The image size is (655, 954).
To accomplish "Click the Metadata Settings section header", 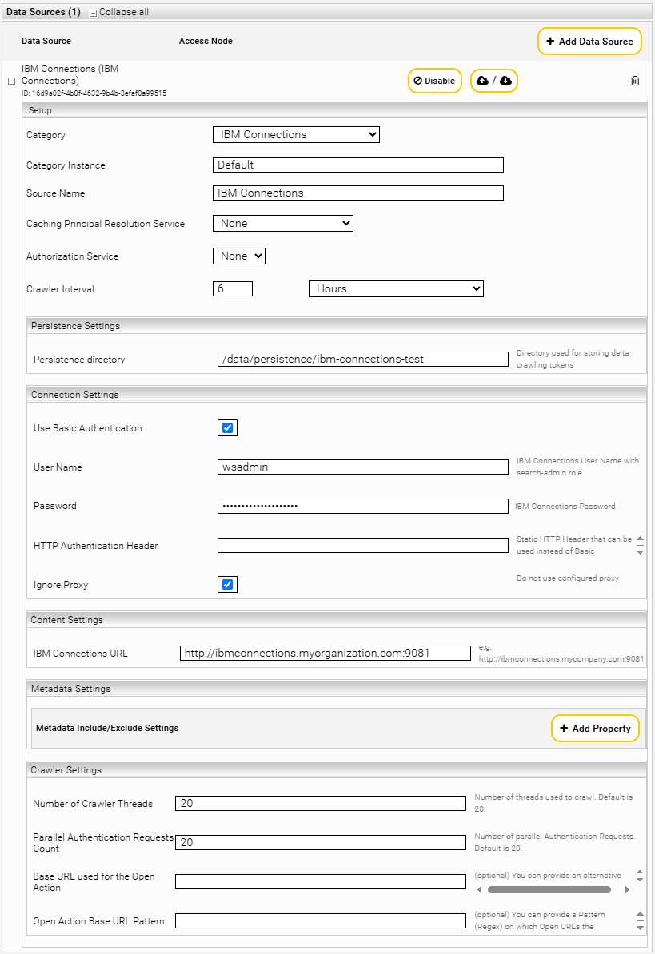I will tap(337, 688).
